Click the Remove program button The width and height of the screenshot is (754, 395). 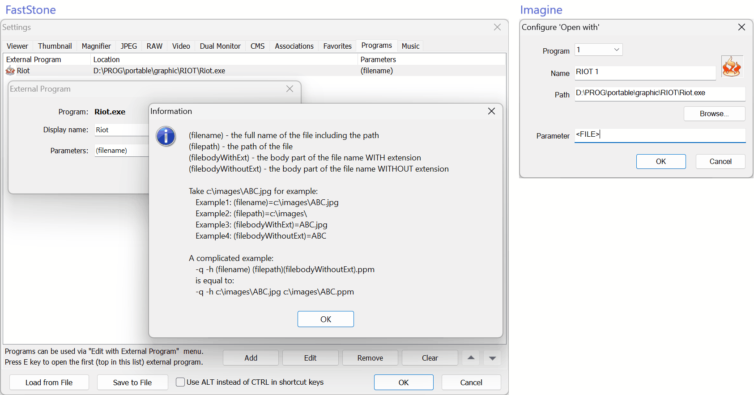(370, 358)
